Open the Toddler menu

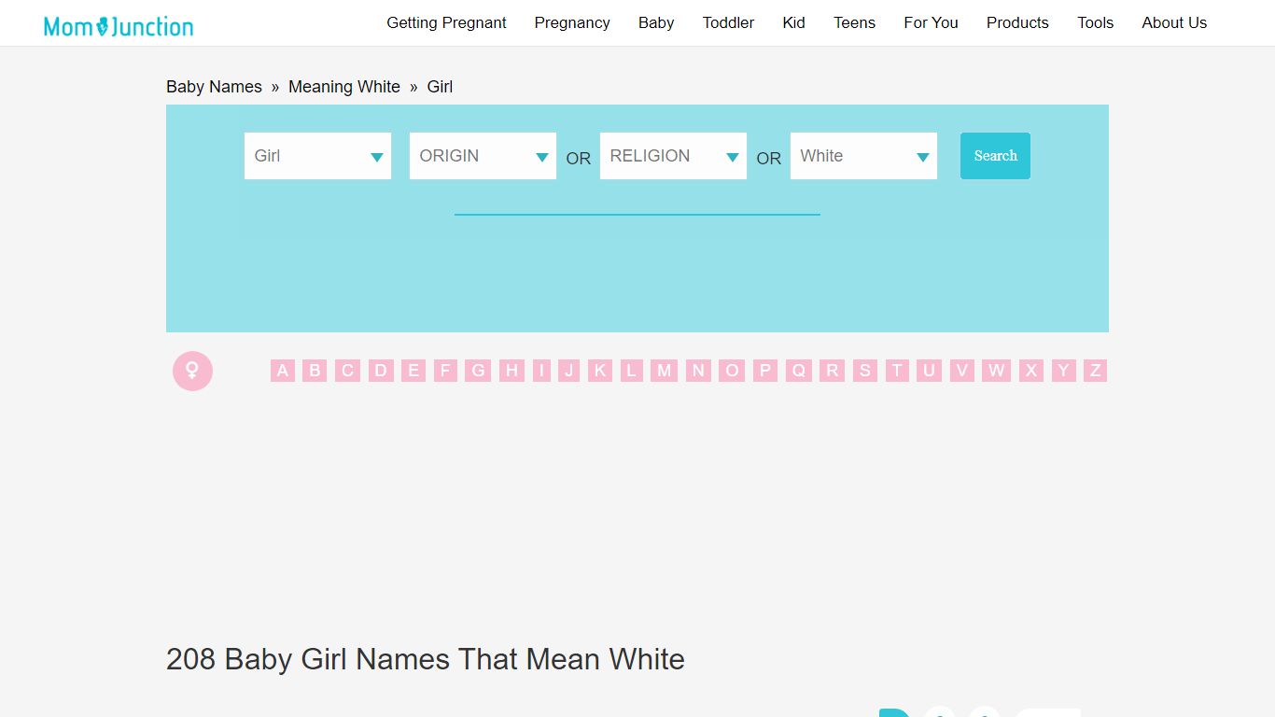pos(728,22)
